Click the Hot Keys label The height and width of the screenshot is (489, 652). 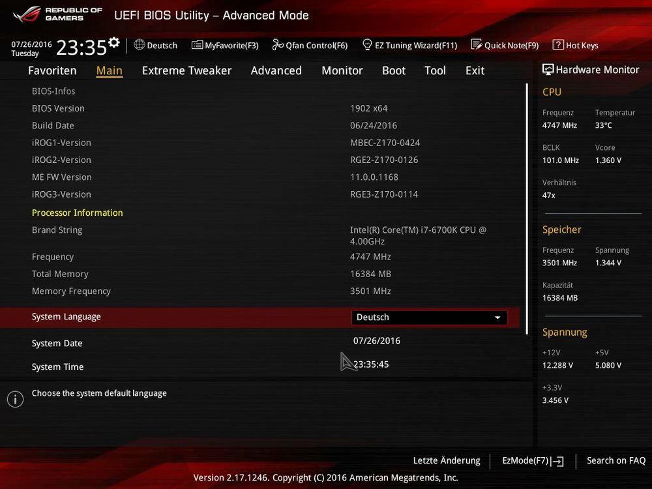coord(582,46)
